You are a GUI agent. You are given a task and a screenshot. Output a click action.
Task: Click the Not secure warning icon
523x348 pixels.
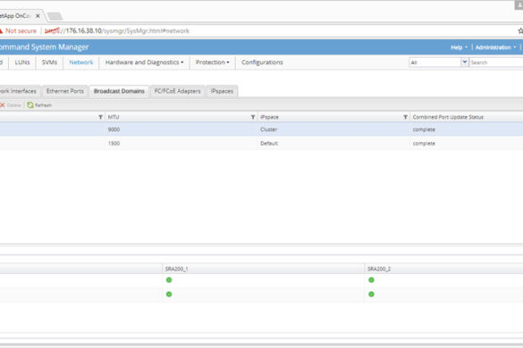click(x=1, y=31)
